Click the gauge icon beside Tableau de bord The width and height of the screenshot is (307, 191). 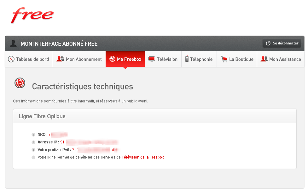(x=11, y=59)
